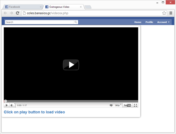Viewport: 176px width, 134px height.
Task: Open the Home link in blue bar
Action: tap(138, 22)
